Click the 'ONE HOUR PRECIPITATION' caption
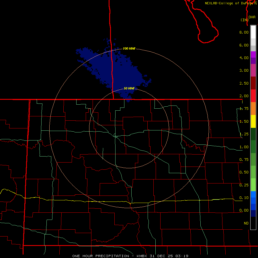 point(101,256)
